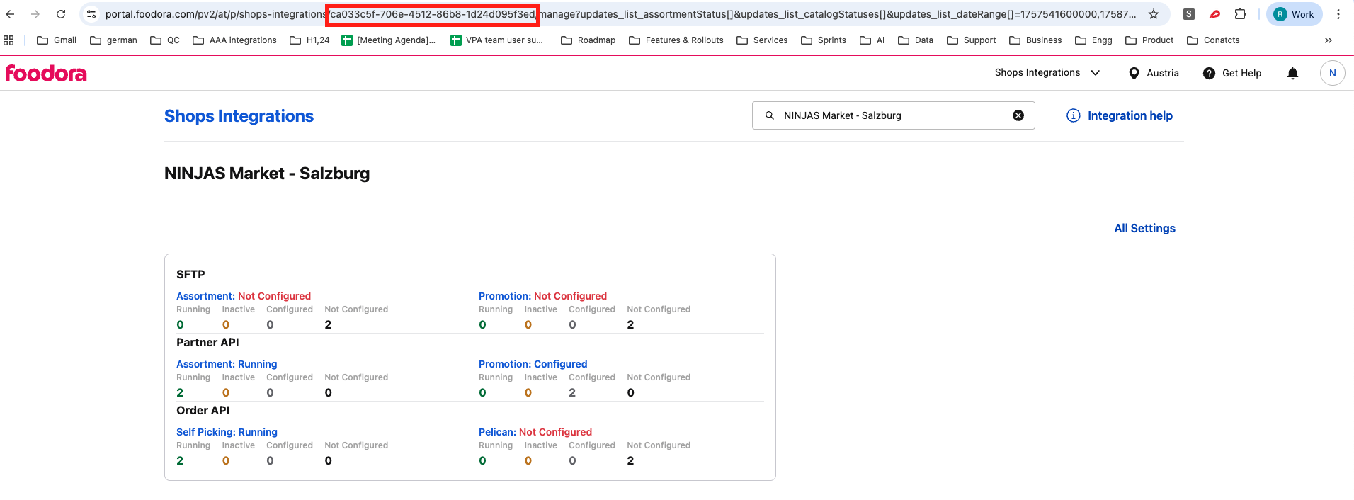
Task: Show hidden bookmarks overflow chevron
Action: pos(1328,40)
